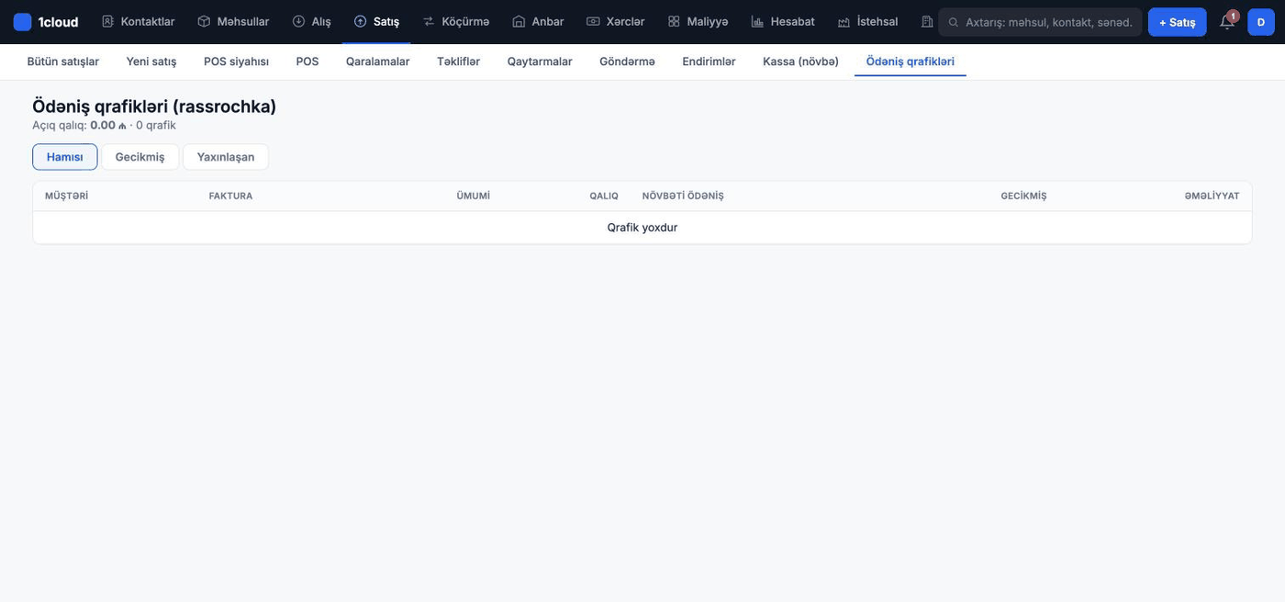Select the Satış top navigation item
Viewport: 1285px width, 602px height.
[x=376, y=22]
